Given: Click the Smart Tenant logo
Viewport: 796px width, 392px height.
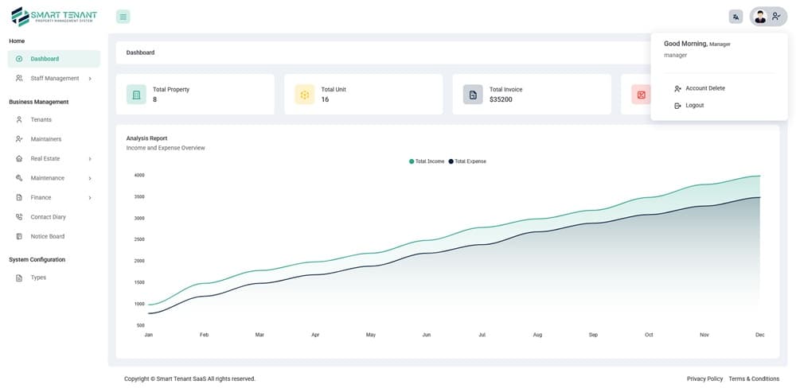Looking at the screenshot, I should [54, 17].
